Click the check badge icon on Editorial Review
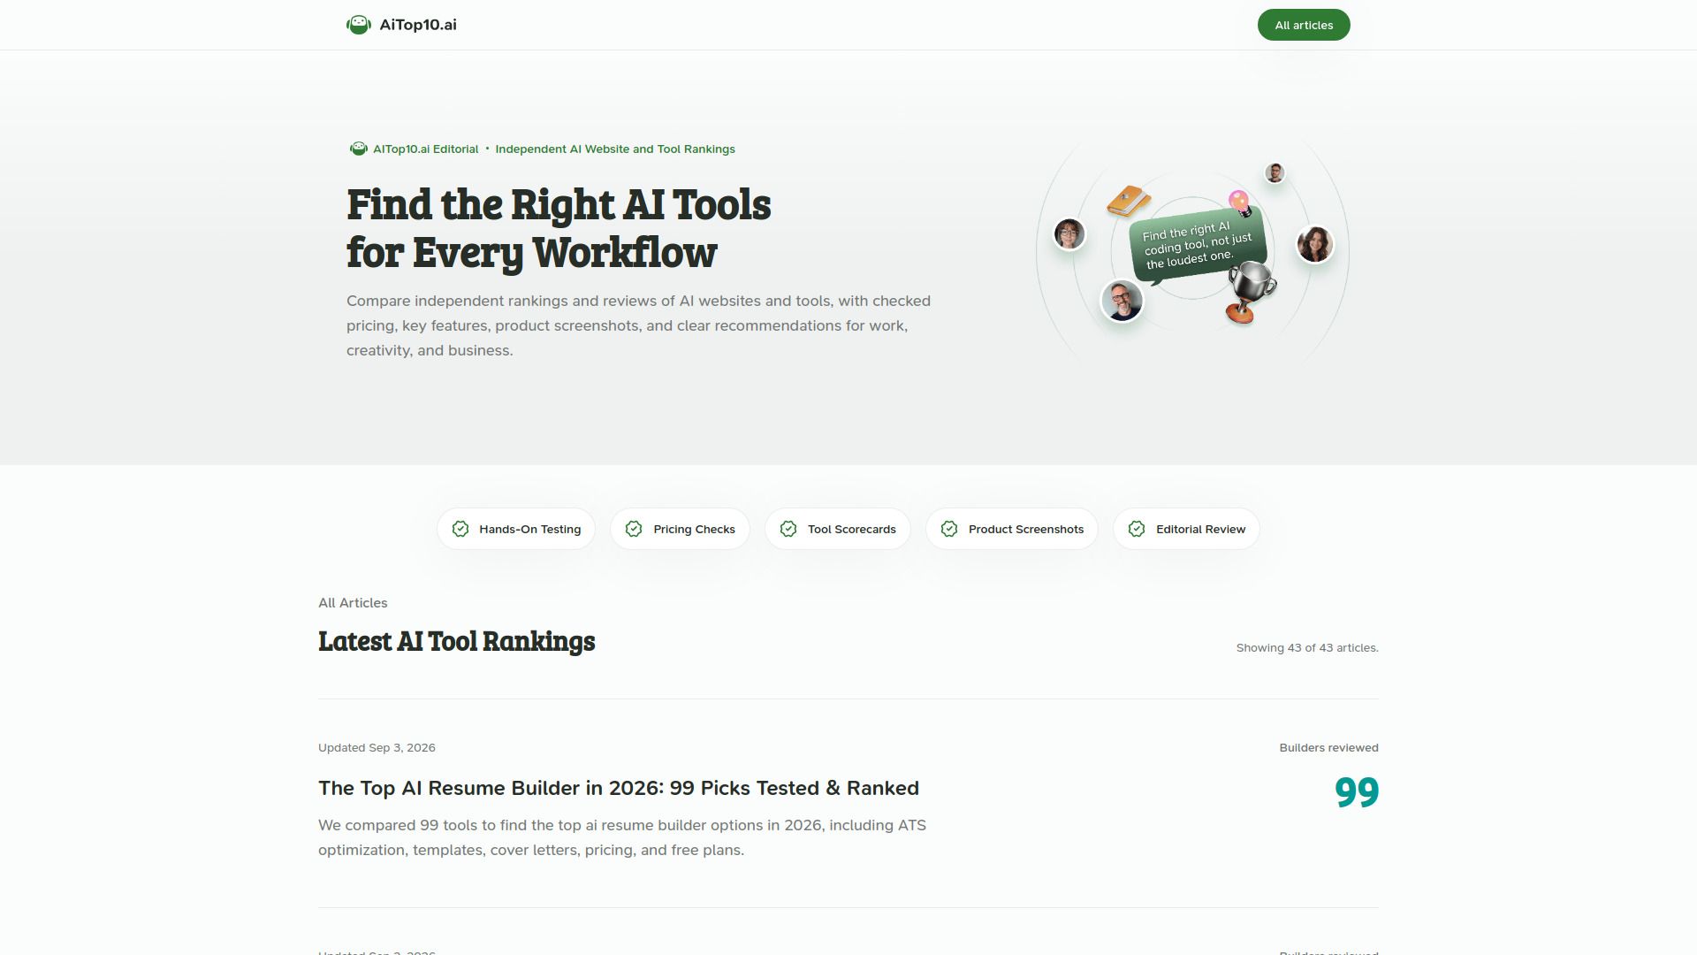The image size is (1697, 955). (x=1137, y=529)
